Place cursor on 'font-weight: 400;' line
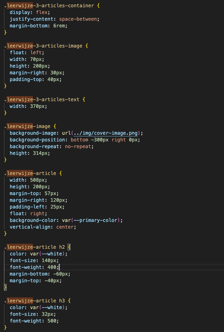 [34, 267]
